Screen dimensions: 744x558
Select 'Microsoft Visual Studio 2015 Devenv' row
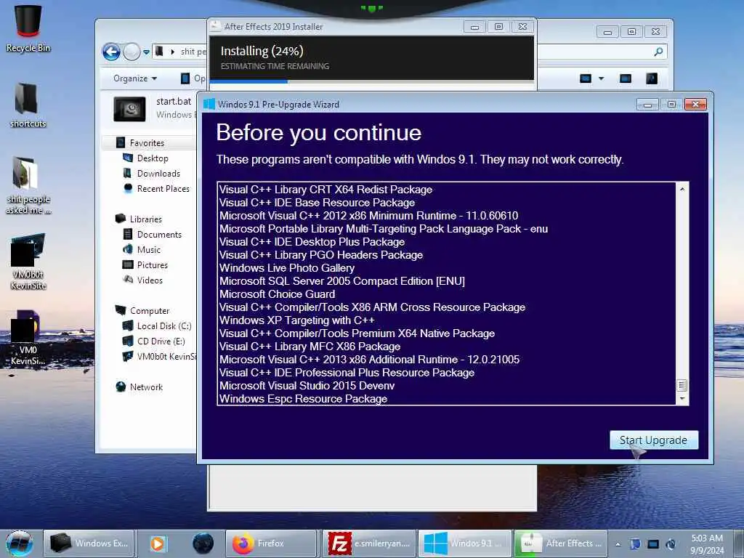point(307,386)
